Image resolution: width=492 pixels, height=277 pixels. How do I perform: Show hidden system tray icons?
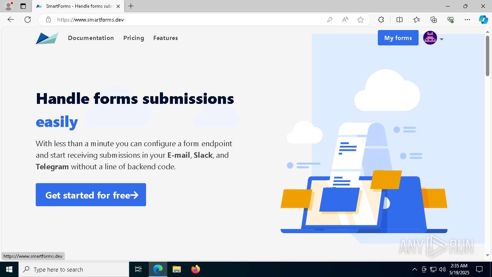tap(414, 269)
